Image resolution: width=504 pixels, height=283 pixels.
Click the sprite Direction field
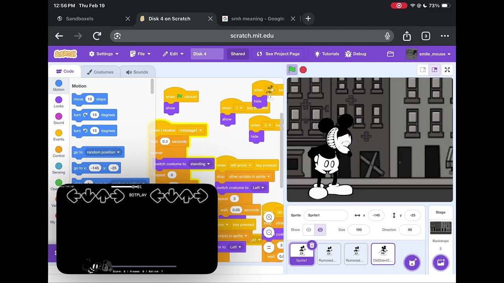410,230
